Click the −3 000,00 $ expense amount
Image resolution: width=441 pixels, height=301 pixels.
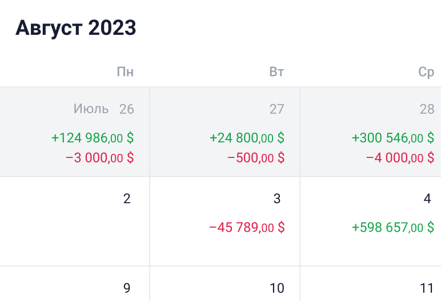[100, 158]
